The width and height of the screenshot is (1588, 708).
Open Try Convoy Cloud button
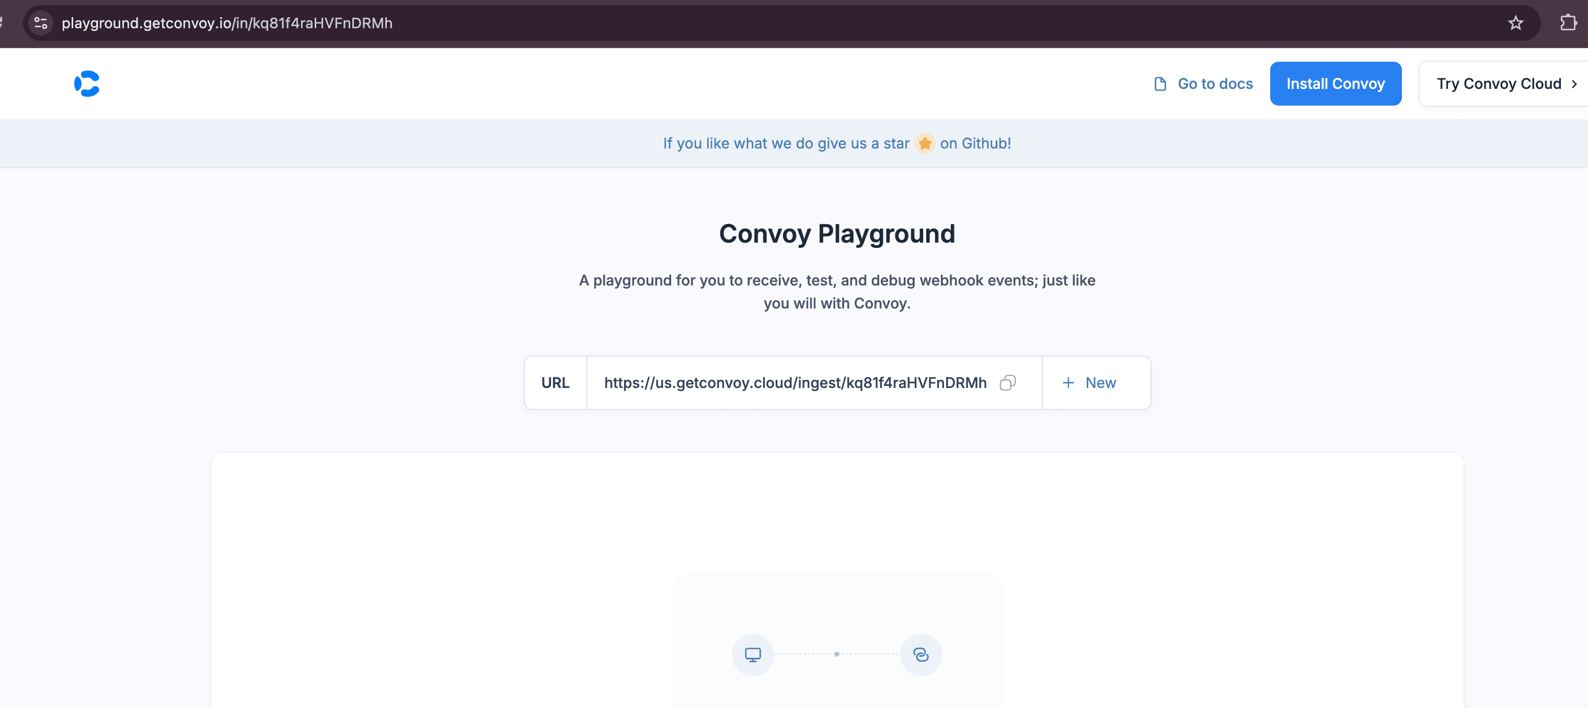(1504, 84)
